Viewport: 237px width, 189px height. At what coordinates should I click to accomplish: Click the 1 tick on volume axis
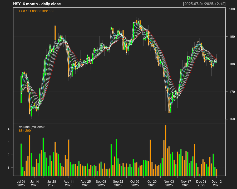8,168
